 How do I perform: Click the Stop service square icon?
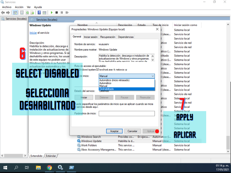[57, 12]
